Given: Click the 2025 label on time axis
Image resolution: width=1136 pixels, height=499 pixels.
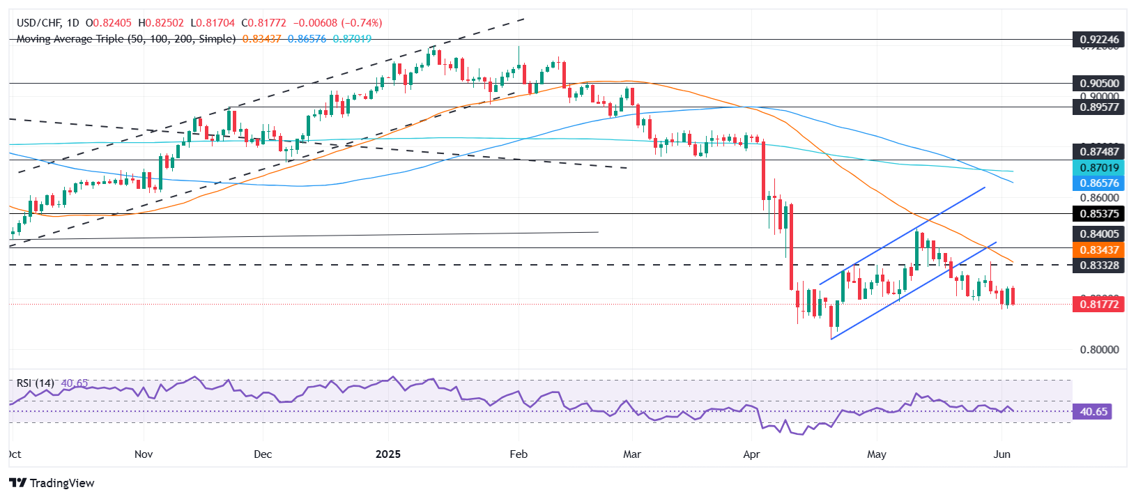Looking at the screenshot, I should [x=388, y=454].
